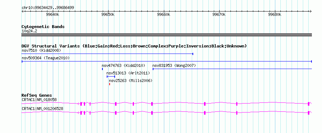Select the Cytogenetic Bands track title

point(43,27)
